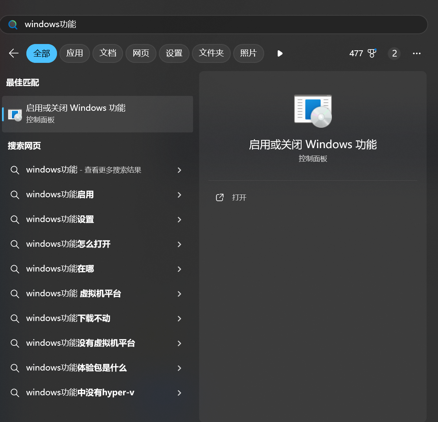Expand chevron for 体验包是什么 row

[x=179, y=368]
